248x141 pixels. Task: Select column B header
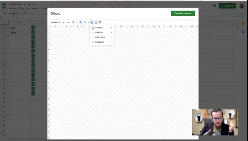[x=39, y=22]
